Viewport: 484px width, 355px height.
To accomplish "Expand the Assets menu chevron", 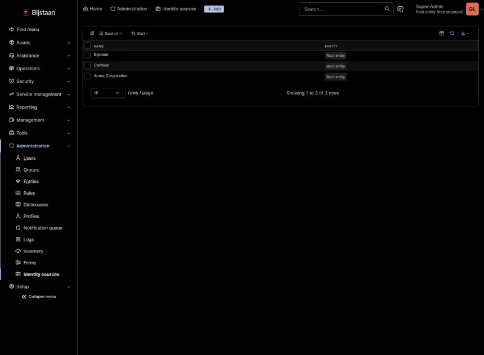I will tap(69, 43).
